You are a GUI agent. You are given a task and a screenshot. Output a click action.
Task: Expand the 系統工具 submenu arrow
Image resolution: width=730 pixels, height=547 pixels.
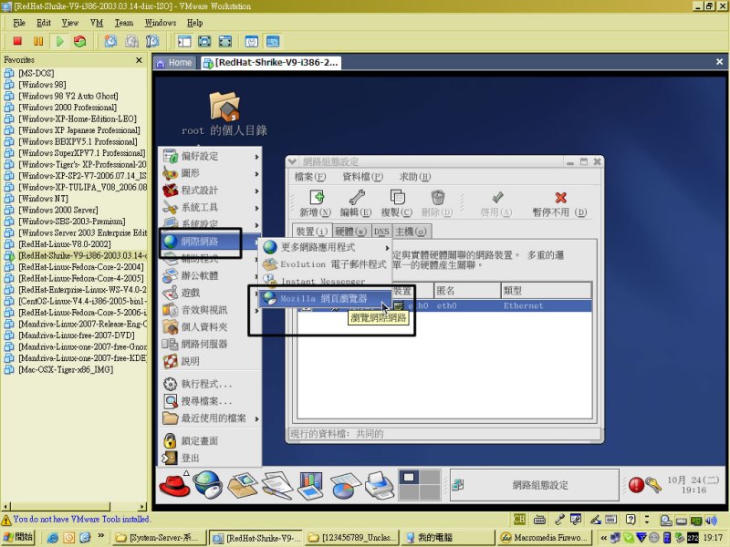pyautogui.click(x=256, y=208)
